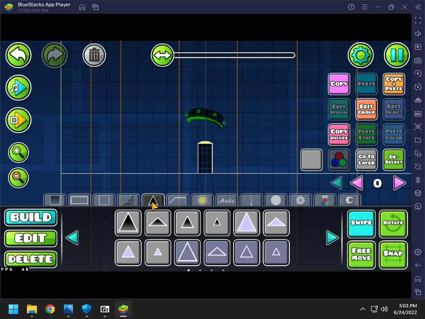This screenshot has width=425, height=319.
Task: Select the flat black half-spike tile
Action: [x=158, y=223]
